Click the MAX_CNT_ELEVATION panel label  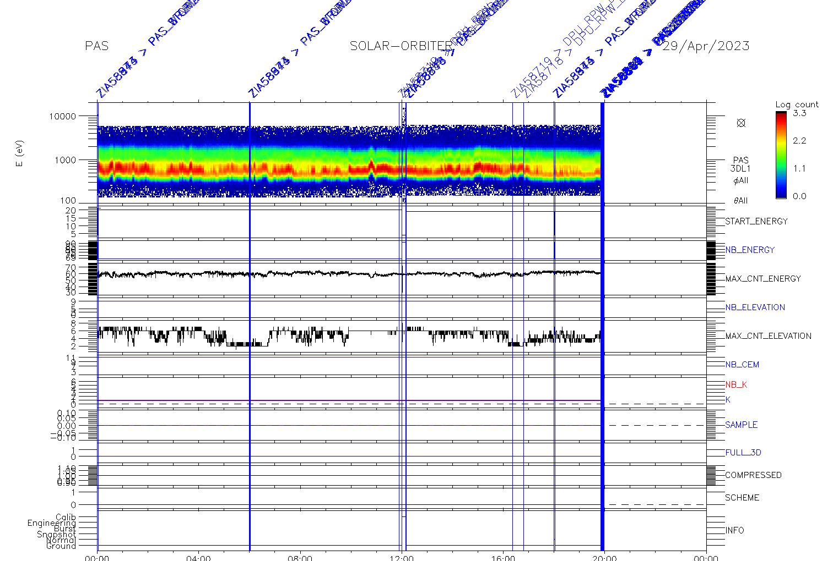pos(768,335)
